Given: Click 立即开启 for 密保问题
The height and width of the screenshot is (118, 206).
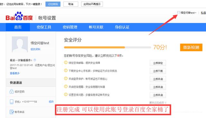Looking at the screenshot, I should [x=158, y=95].
